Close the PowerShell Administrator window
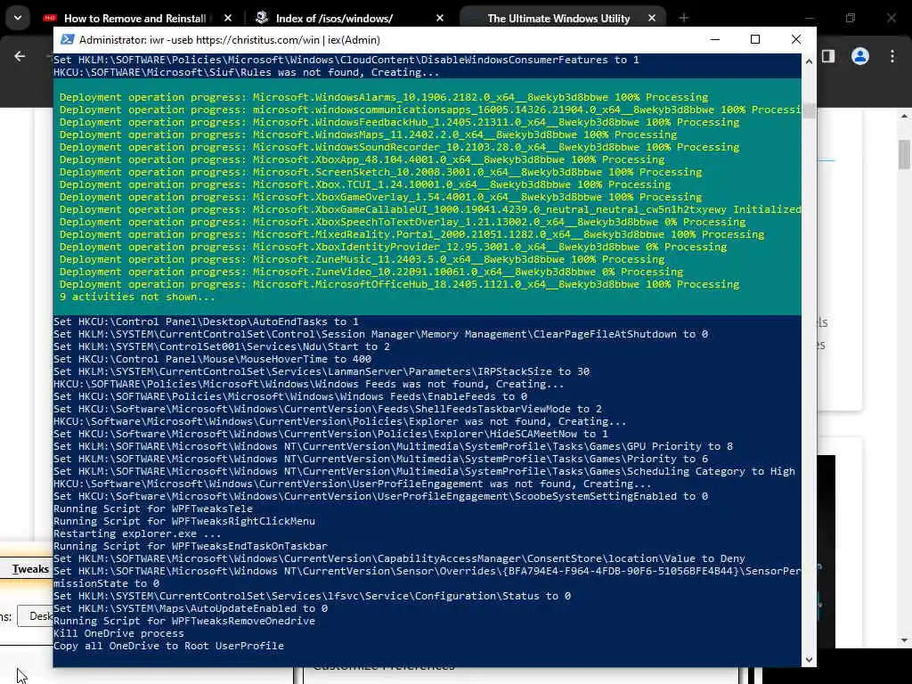 click(x=795, y=39)
